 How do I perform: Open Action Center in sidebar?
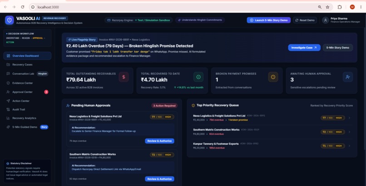27,101
